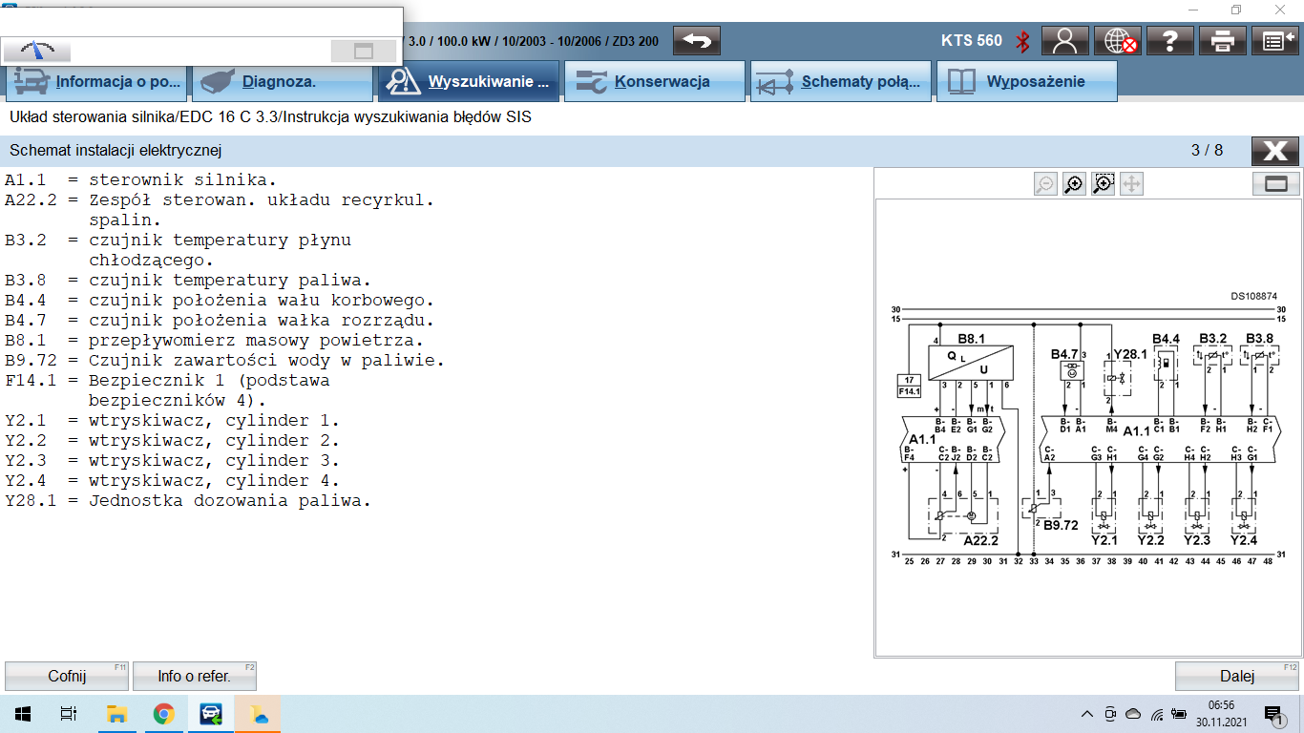Image resolution: width=1304 pixels, height=733 pixels.
Task: Open the Konserwacja tab
Action: tap(655, 81)
